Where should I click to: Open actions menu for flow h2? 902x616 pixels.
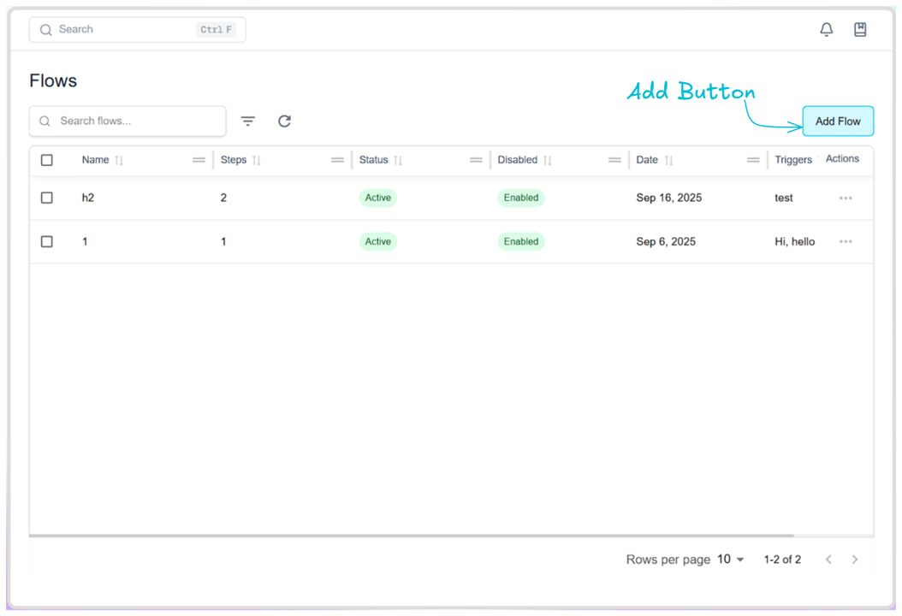pos(846,198)
